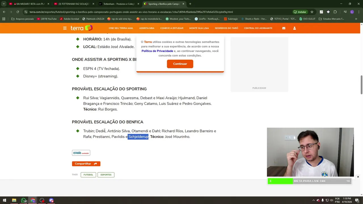Open ASSISTA NBA menu item
Screen dimensions: 363x204
tap(147, 28)
